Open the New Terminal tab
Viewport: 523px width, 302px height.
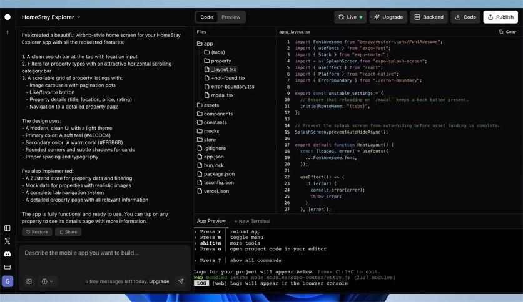click(252, 221)
